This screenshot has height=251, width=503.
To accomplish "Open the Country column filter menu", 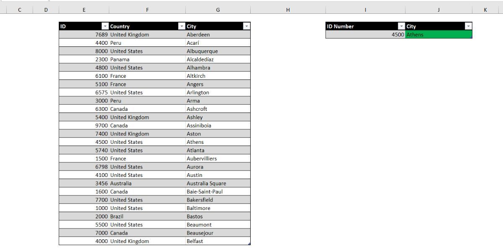I will 181,26.
